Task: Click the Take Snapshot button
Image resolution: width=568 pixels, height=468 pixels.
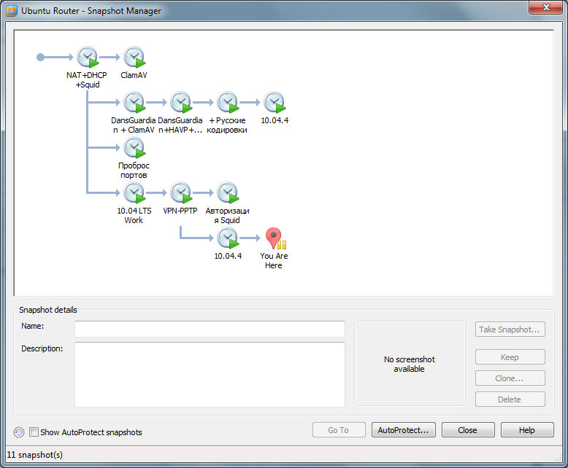Action: 510,329
